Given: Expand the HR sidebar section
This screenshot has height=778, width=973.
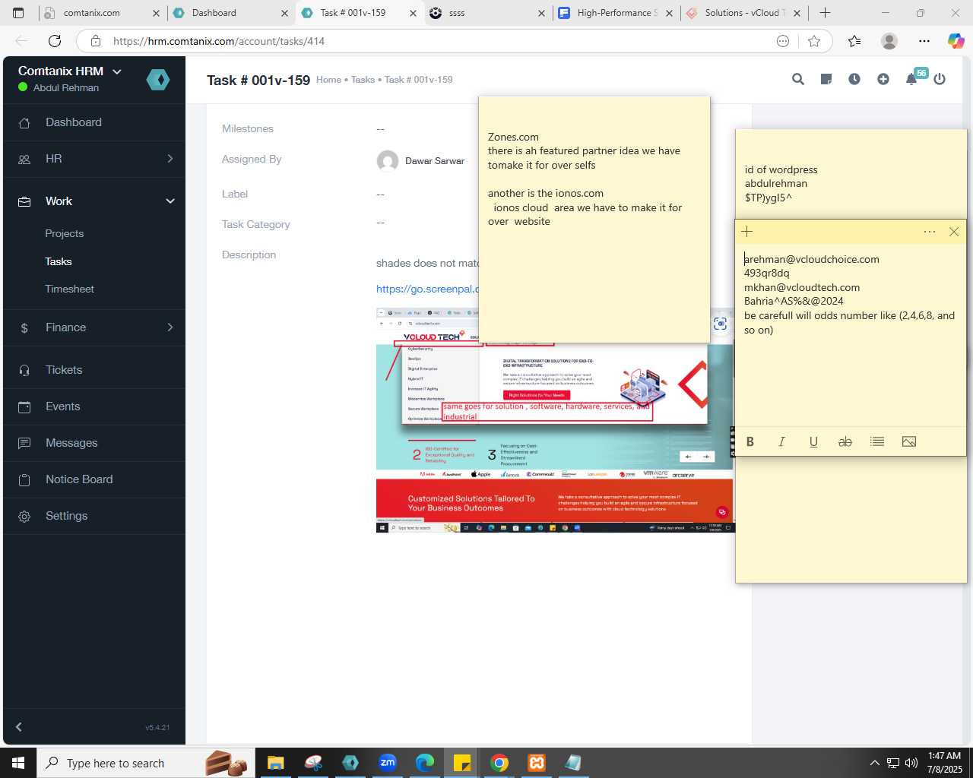Looking at the screenshot, I should tap(94, 159).
